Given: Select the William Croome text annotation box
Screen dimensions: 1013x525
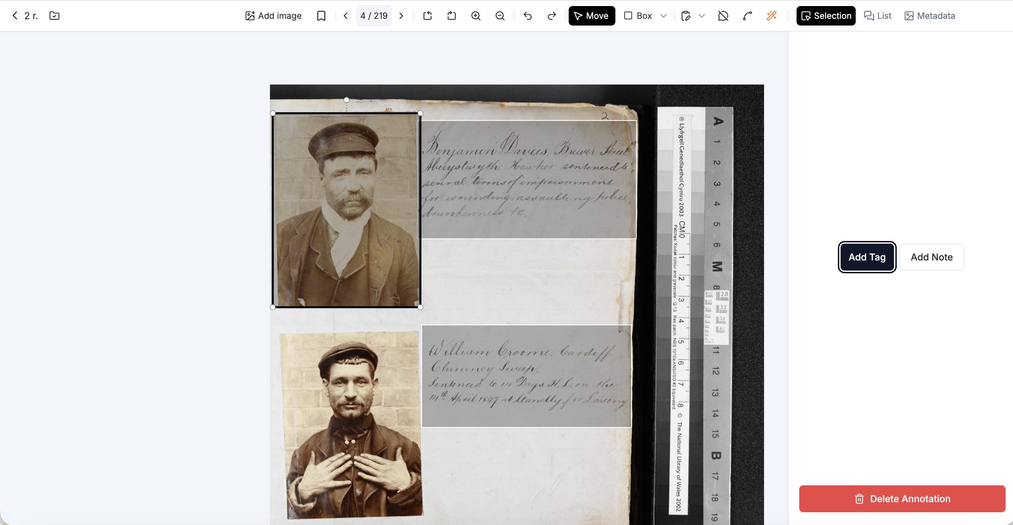Looking at the screenshot, I should point(527,376).
